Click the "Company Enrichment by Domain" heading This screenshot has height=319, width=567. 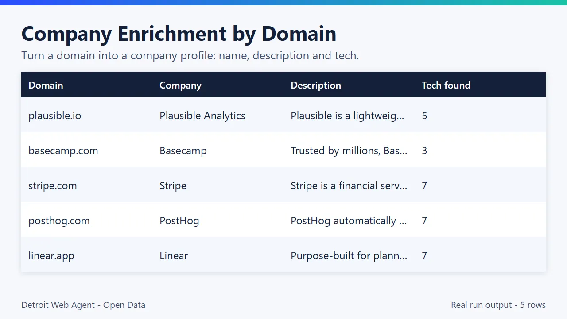(x=179, y=34)
